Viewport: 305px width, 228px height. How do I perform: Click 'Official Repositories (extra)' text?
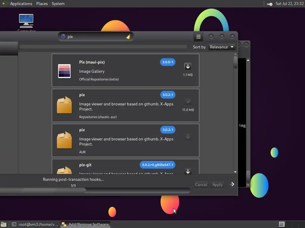tap(99, 79)
